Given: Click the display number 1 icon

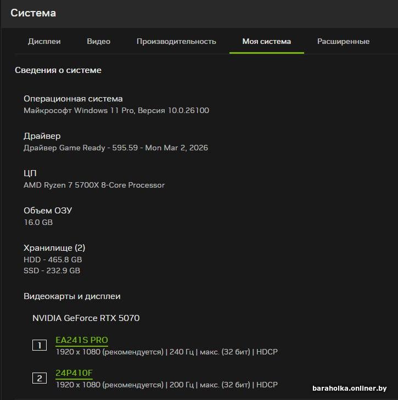Looking at the screenshot, I should click(x=40, y=345).
